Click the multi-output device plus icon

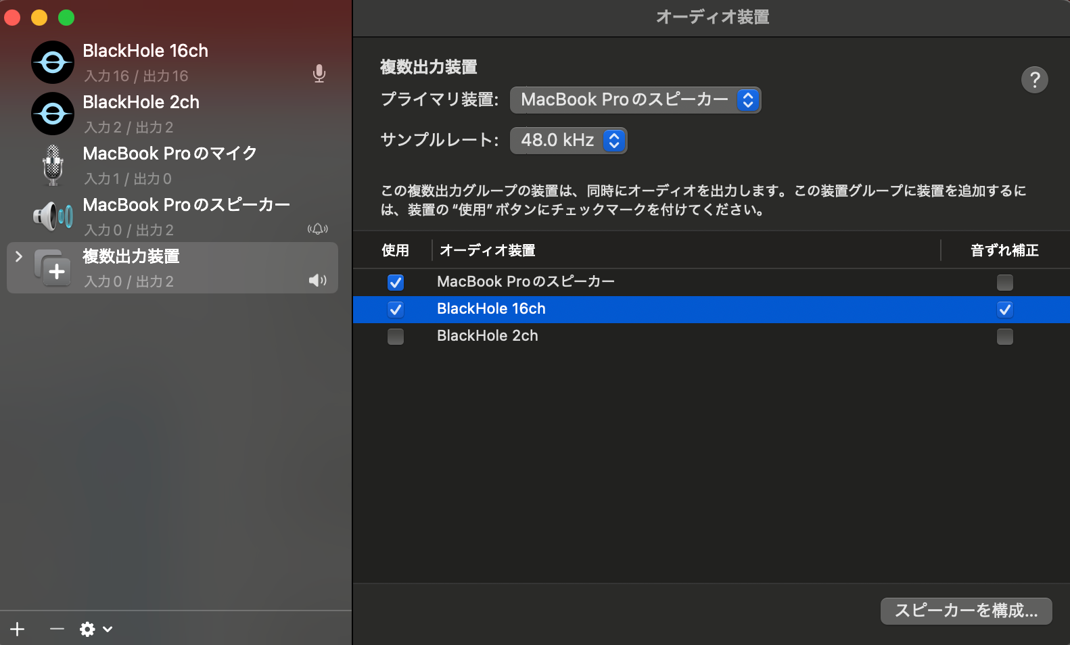[x=53, y=268]
